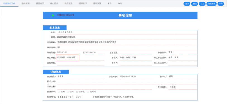Screen dimensions: 227x104
Task: Click the 基本信息 section header
Action: tap(54, 28)
